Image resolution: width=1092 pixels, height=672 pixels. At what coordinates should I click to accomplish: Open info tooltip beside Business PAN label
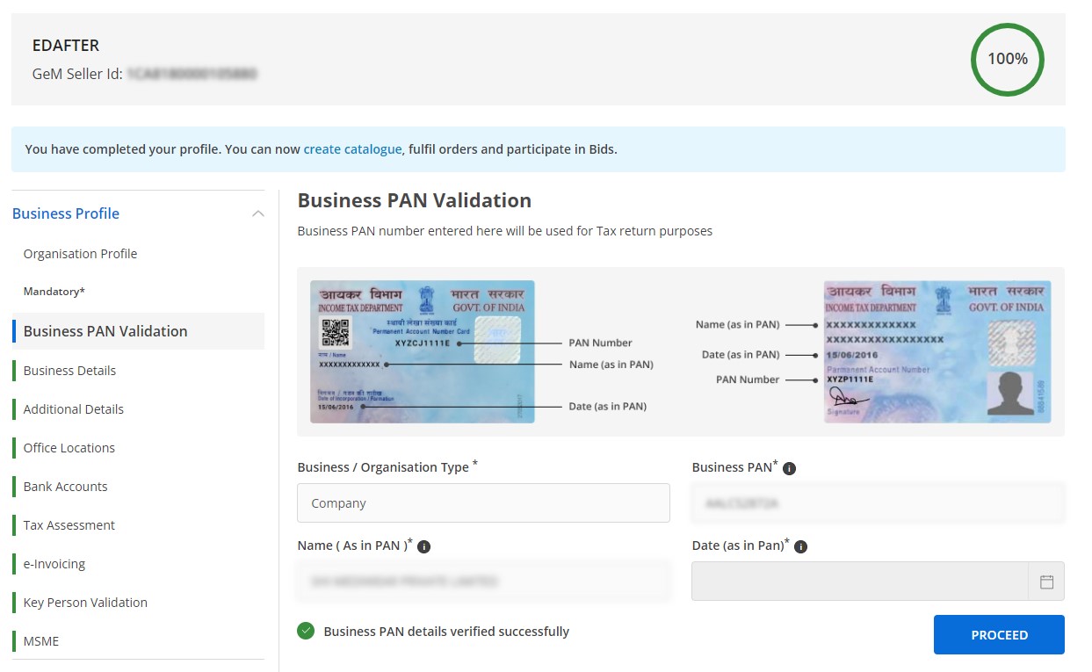point(788,467)
